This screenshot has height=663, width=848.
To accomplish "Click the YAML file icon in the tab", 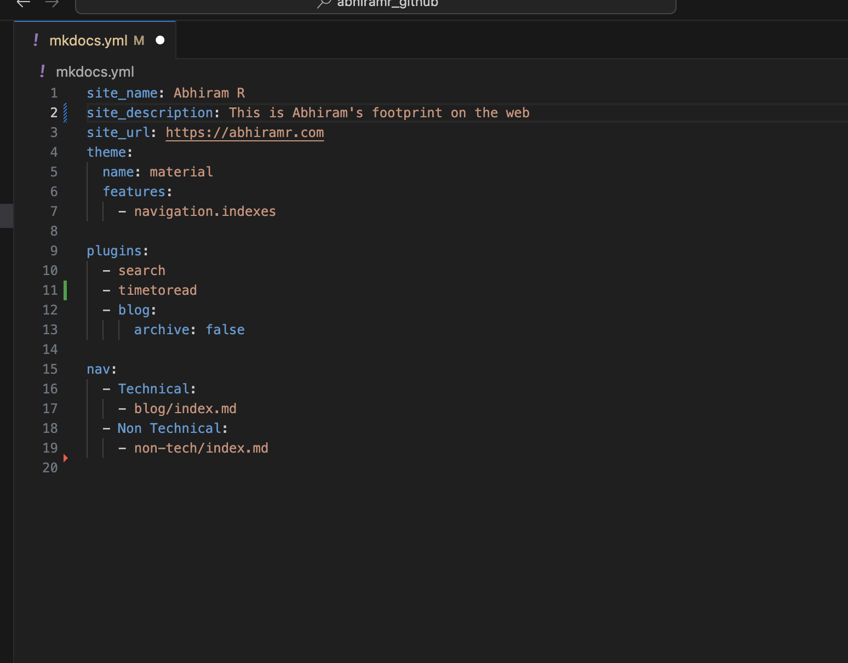I will [36, 40].
